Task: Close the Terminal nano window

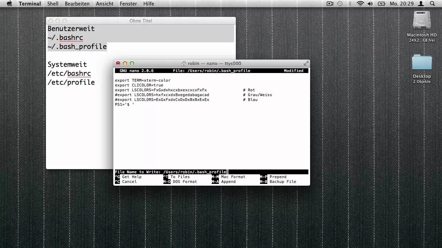Action: click(118, 63)
